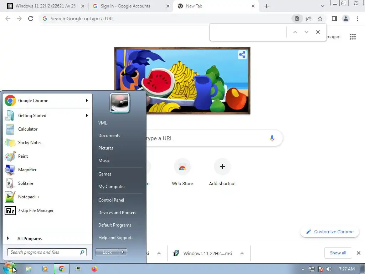Open Windows Explorer from the taskbar
This screenshot has width=365, height=274.
pyautogui.click(x=29, y=269)
